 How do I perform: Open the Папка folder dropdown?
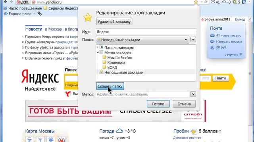coord(142,40)
